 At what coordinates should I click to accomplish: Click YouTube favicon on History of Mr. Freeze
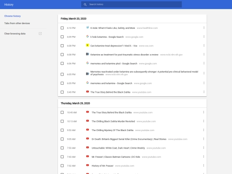point(88,165)
